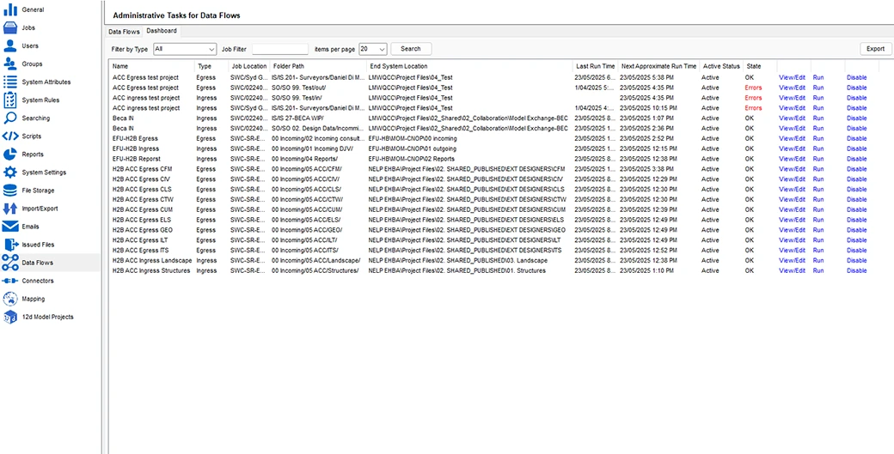Open the items per page dropdown
894x454 pixels.
click(373, 49)
